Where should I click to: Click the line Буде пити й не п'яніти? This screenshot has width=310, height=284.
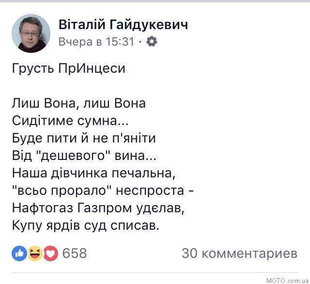tap(84, 138)
